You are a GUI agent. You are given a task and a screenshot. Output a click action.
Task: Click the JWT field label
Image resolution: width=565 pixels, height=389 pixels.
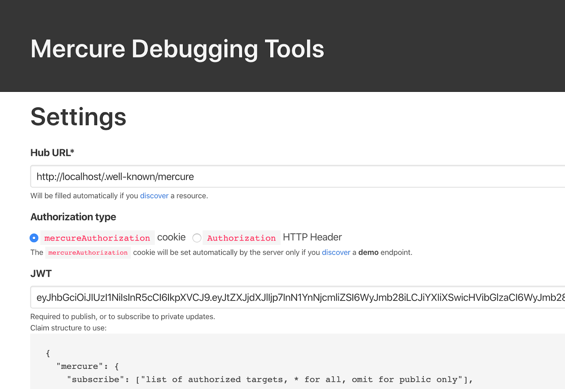41,273
